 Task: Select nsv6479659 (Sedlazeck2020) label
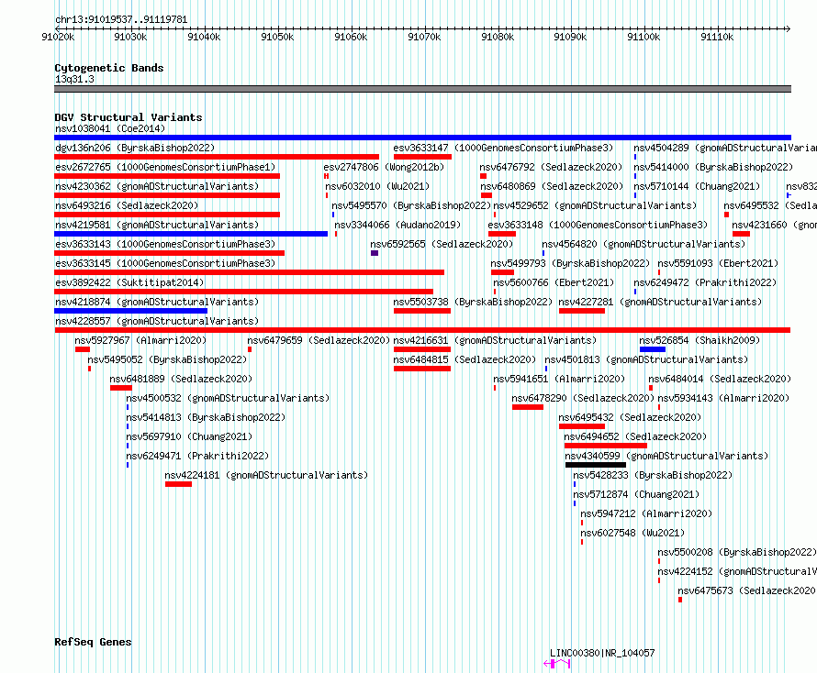pyautogui.click(x=319, y=340)
